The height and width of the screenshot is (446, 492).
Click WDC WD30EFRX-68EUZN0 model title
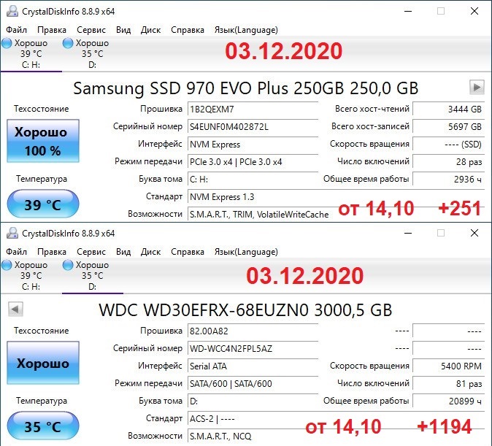click(x=245, y=310)
